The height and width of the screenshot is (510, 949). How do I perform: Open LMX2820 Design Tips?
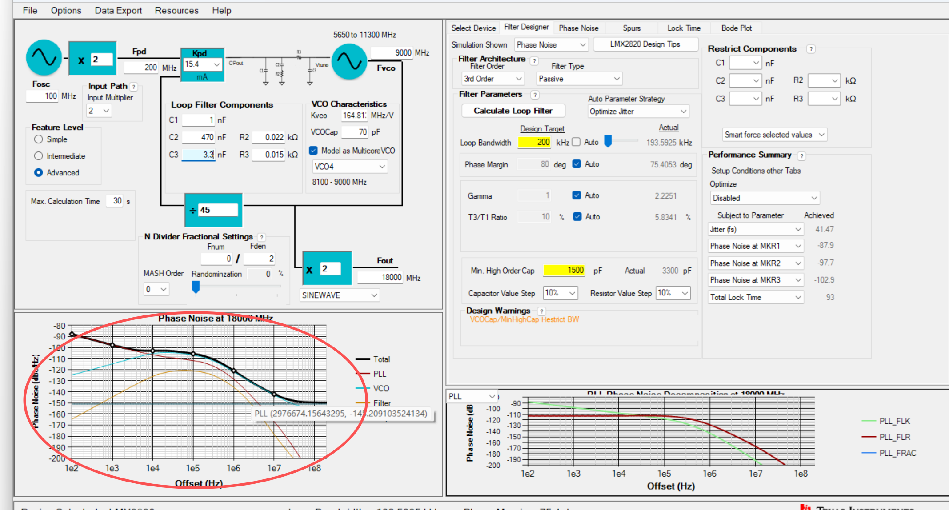645,44
